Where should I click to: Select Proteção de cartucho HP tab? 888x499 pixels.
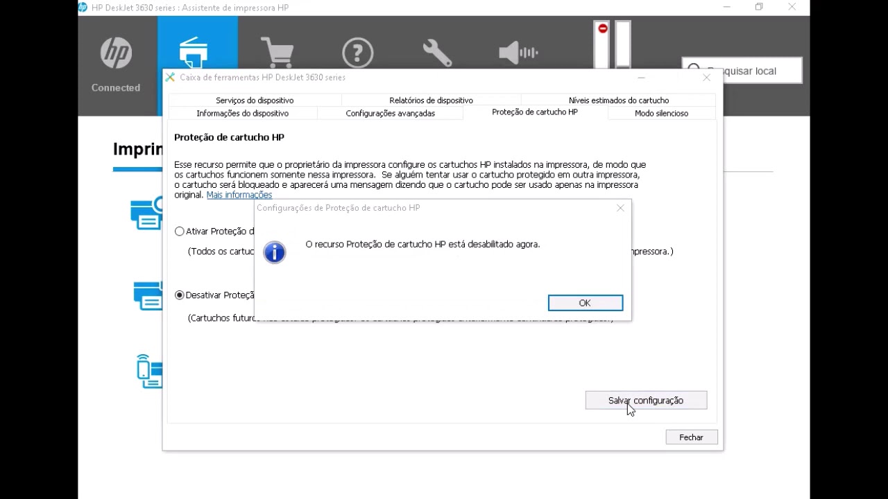(x=535, y=112)
